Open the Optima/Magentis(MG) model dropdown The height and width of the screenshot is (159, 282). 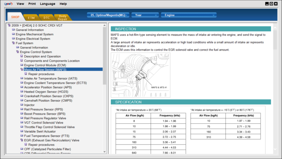[x=108, y=15]
